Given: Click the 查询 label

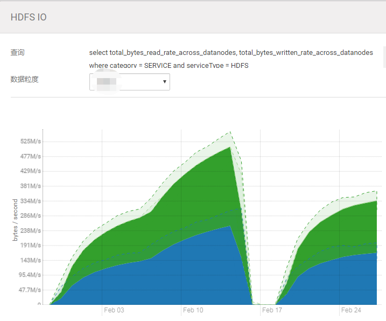Looking at the screenshot, I should (17, 52).
